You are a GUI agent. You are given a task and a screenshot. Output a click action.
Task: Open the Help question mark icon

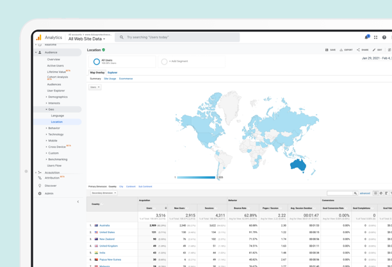pyautogui.click(x=384, y=38)
